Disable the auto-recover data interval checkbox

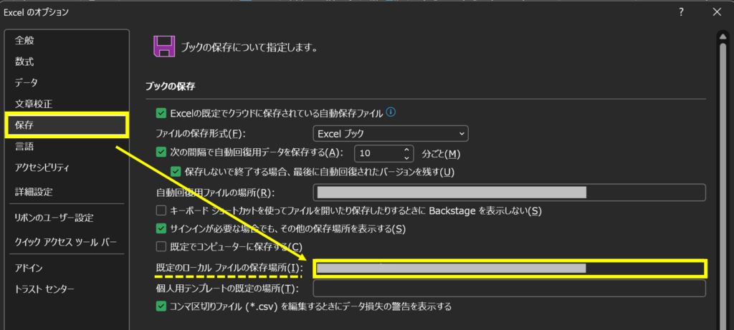click(161, 152)
